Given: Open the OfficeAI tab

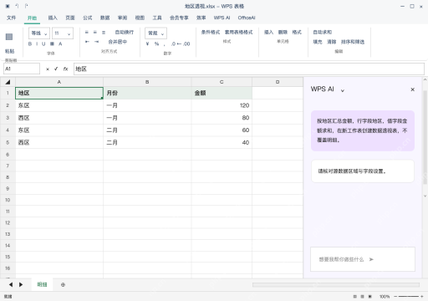Looking at the screenshot, I should pos(247,18).
